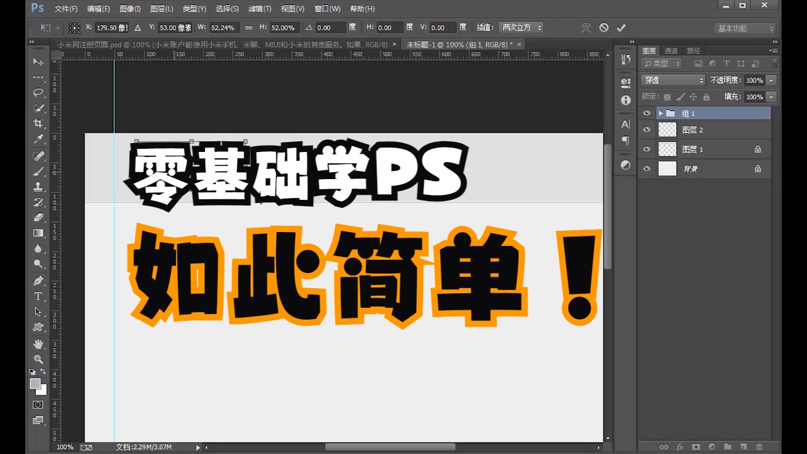The width and height of the screenshot is (807, 454).
Task: Select the Eyedropper tool
Action: [38, 139]
